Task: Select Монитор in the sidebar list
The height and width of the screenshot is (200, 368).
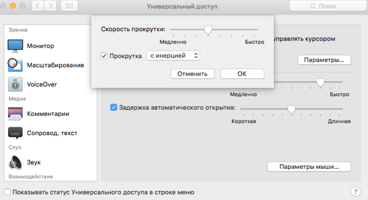Action: 50,46
